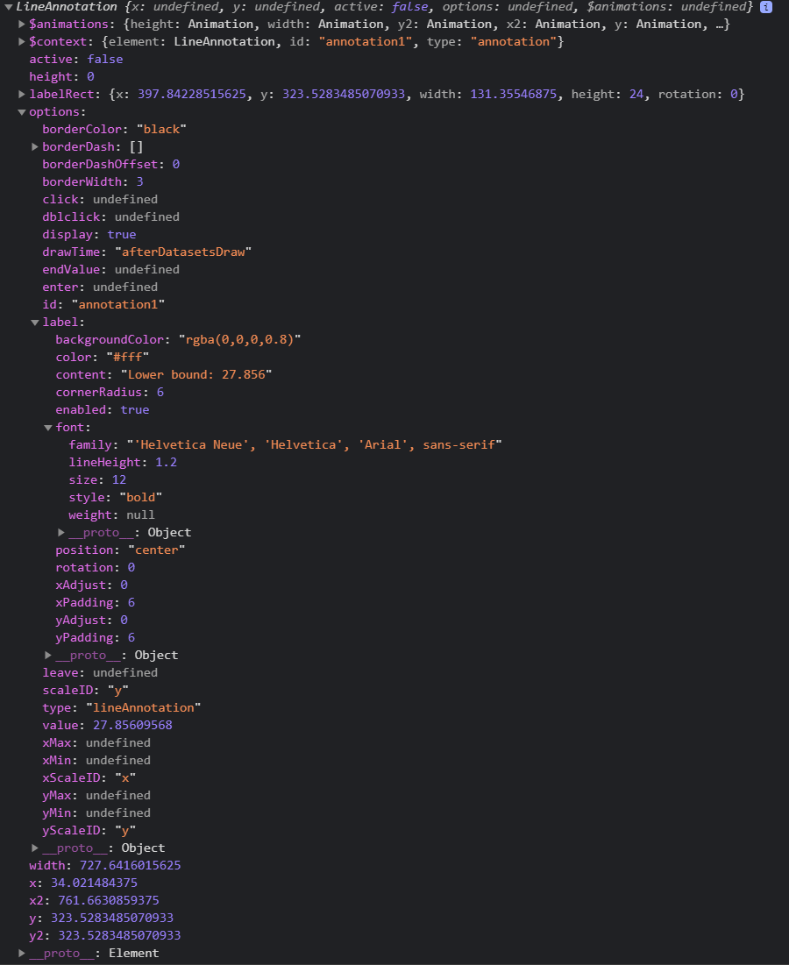The width and height of the screenshot is (789, 965).
Task: Select the x2: 761.6630859375 value
Action: (x=109, y=901)
